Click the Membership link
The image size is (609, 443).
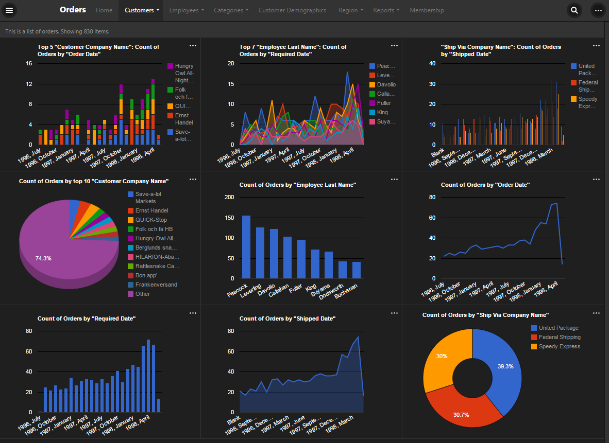pyautogui.click(x=427, y=10)
